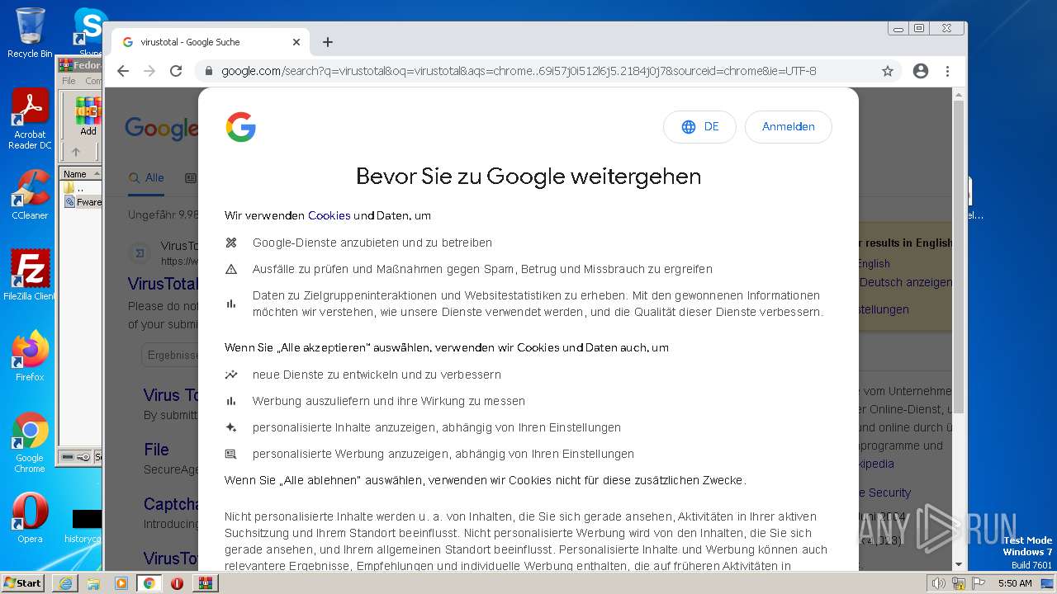Click the volume speaker tray icon
This screenshot has width=1057, height=594.
click(938, 583)
